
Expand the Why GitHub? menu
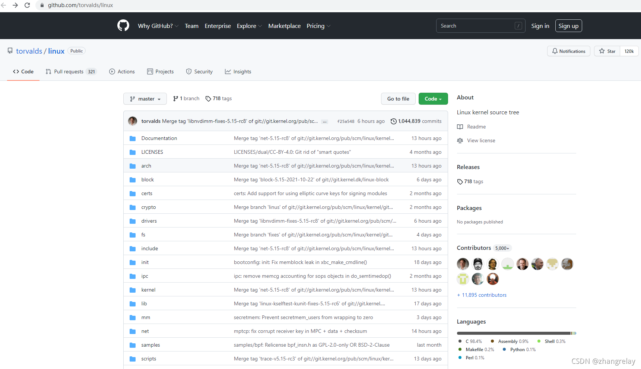click(x=158, y=26)
